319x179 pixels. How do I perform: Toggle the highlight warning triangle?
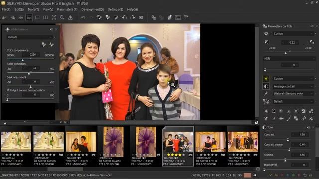coord(70,18)
